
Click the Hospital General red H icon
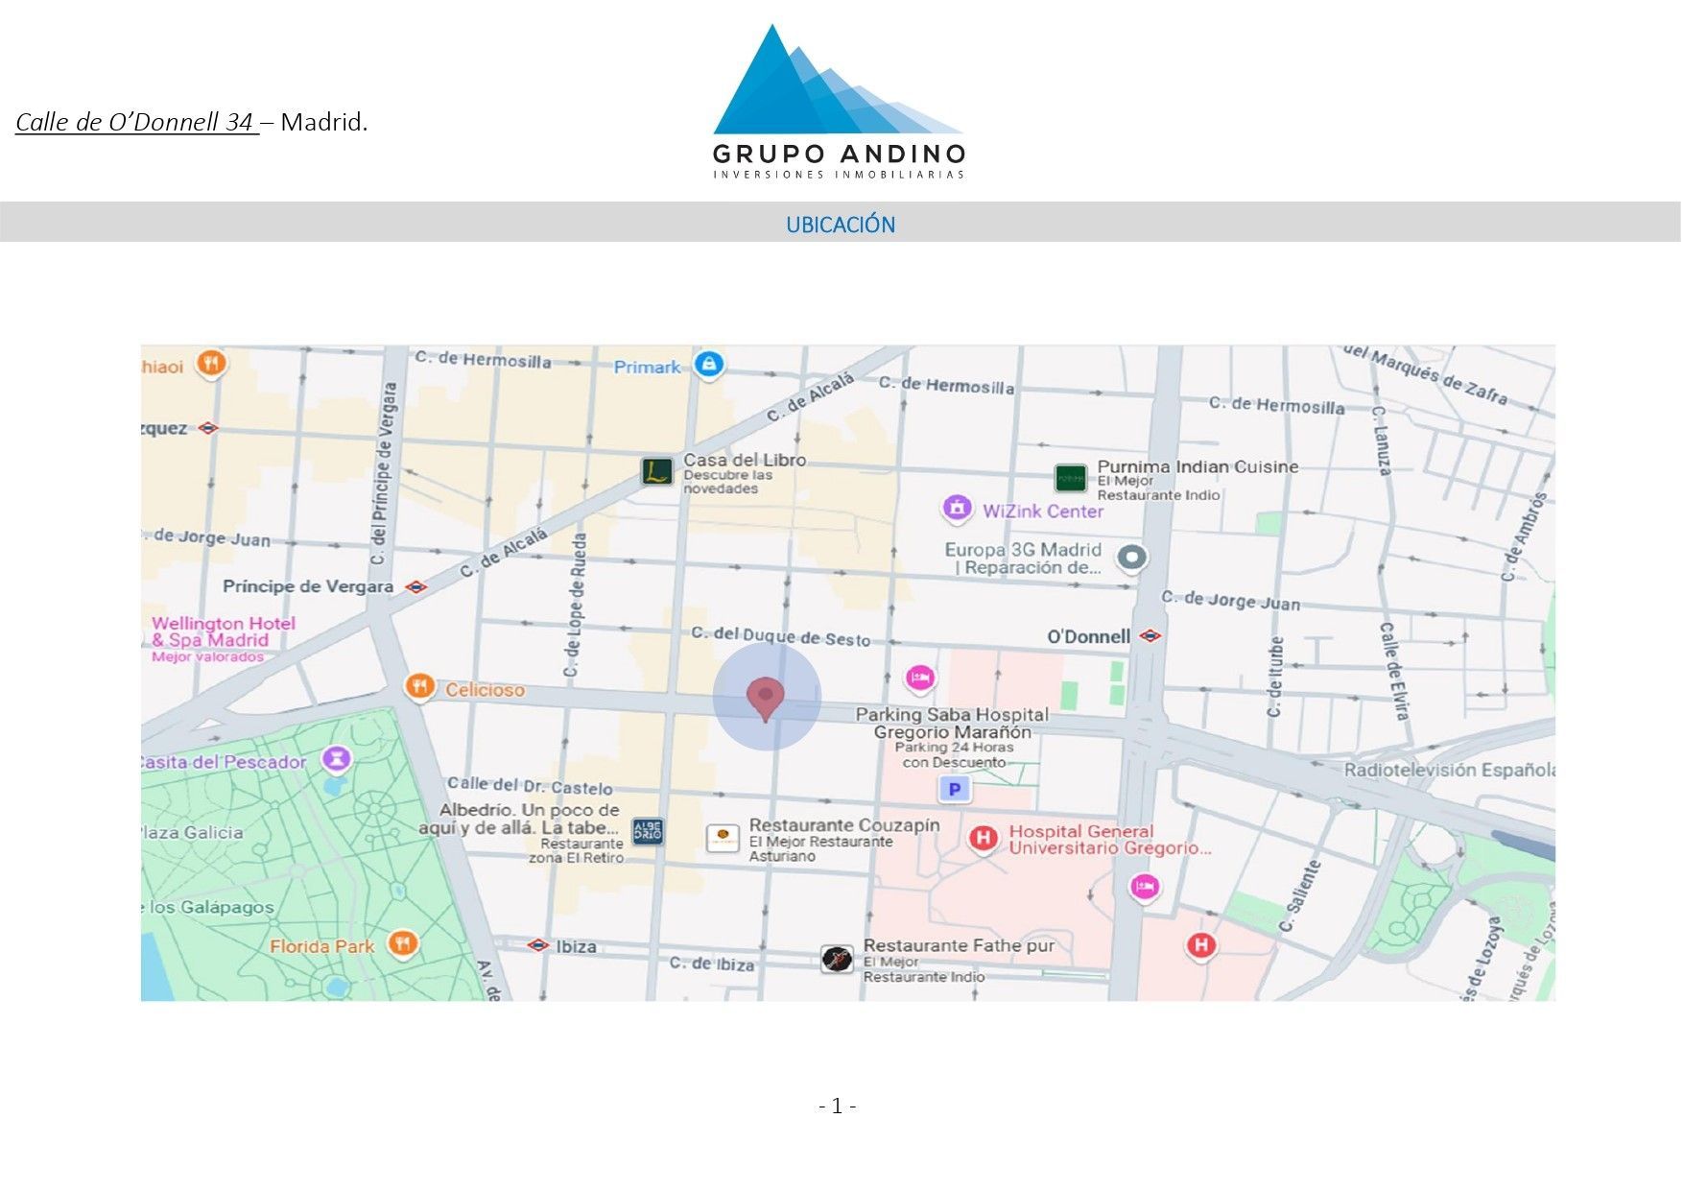[x=983, y=838]
